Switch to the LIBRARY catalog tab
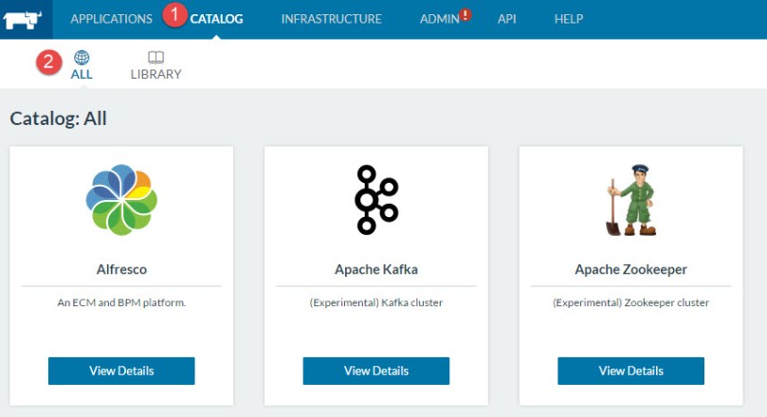The image size is (767, 417). coord(155,74)
